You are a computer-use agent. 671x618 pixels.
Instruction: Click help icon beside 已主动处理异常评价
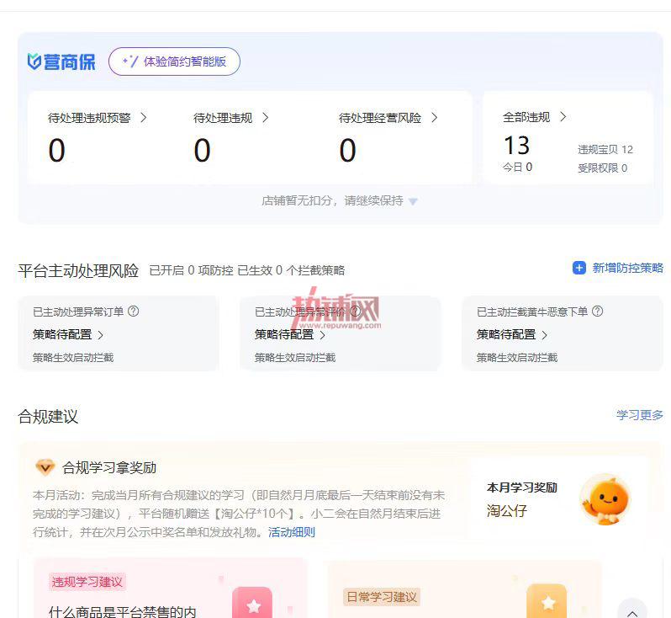[356, 312]
